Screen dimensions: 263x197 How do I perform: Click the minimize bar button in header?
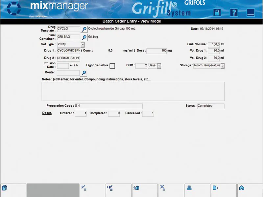(x=251, y=12)
